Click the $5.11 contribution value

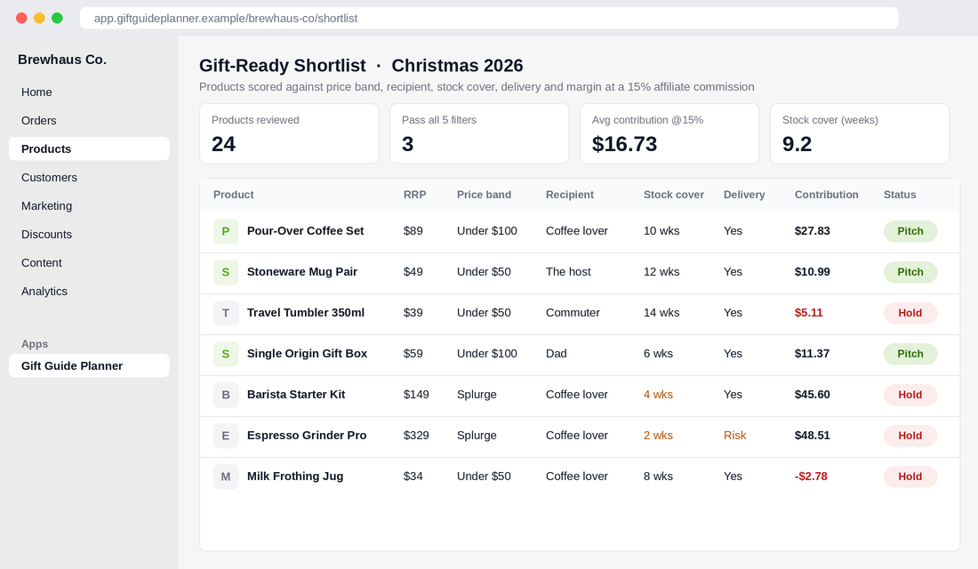808,313
